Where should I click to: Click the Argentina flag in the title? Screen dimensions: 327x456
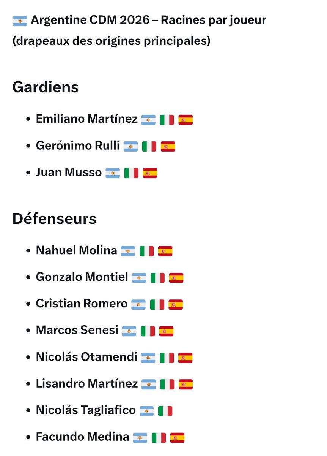click(x=20, y=21)
